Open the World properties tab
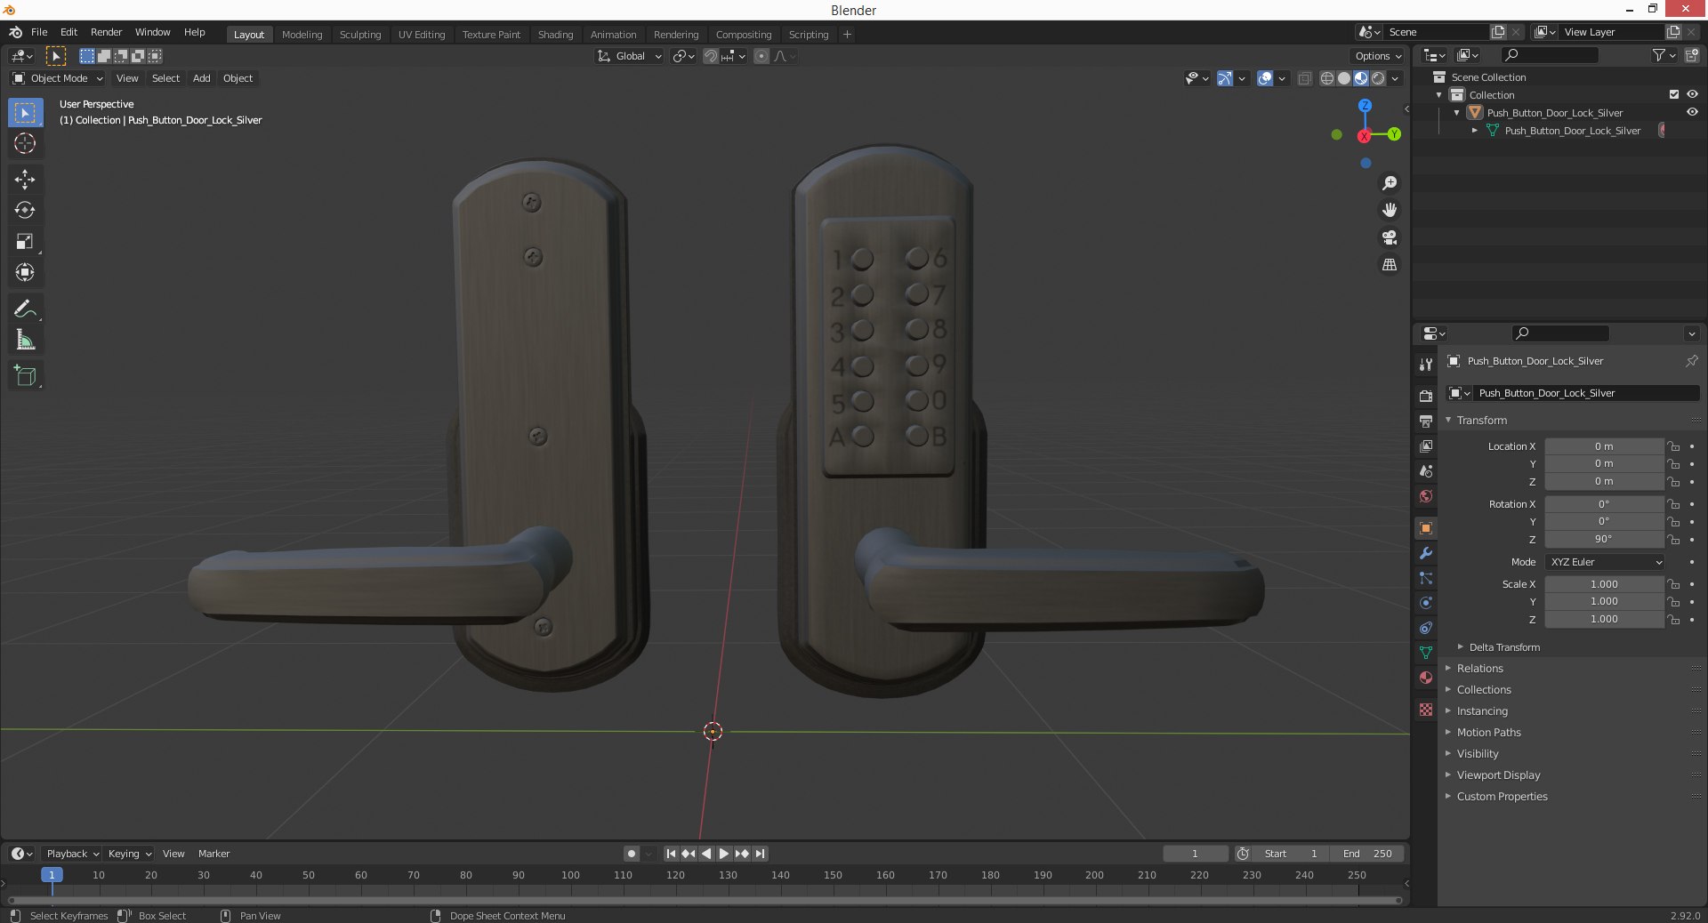 [x=1426, y=496]
